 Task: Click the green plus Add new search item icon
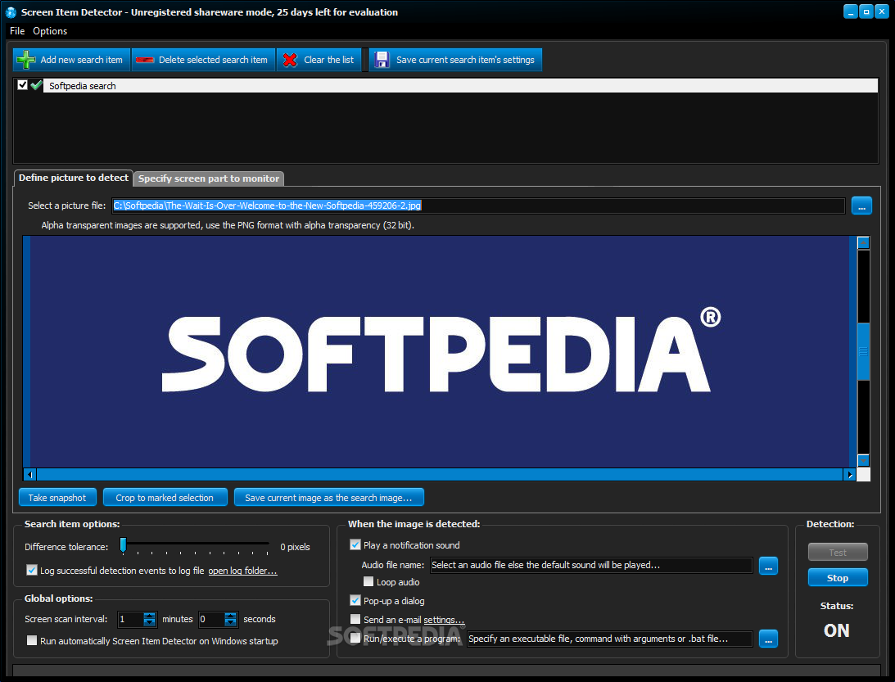pyautogui.click(x=26, y=59)
